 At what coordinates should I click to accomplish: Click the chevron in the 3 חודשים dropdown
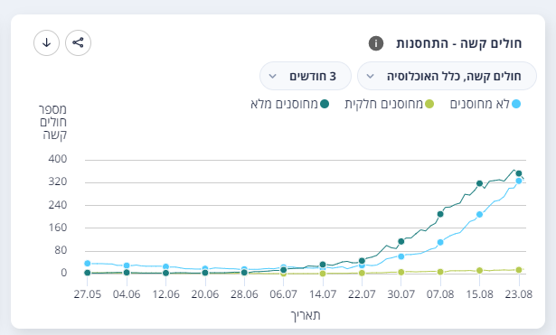272,76
